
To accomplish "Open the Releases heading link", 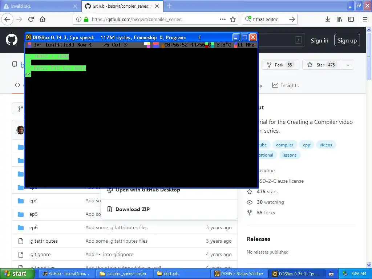I will click(x=258, y=239).
